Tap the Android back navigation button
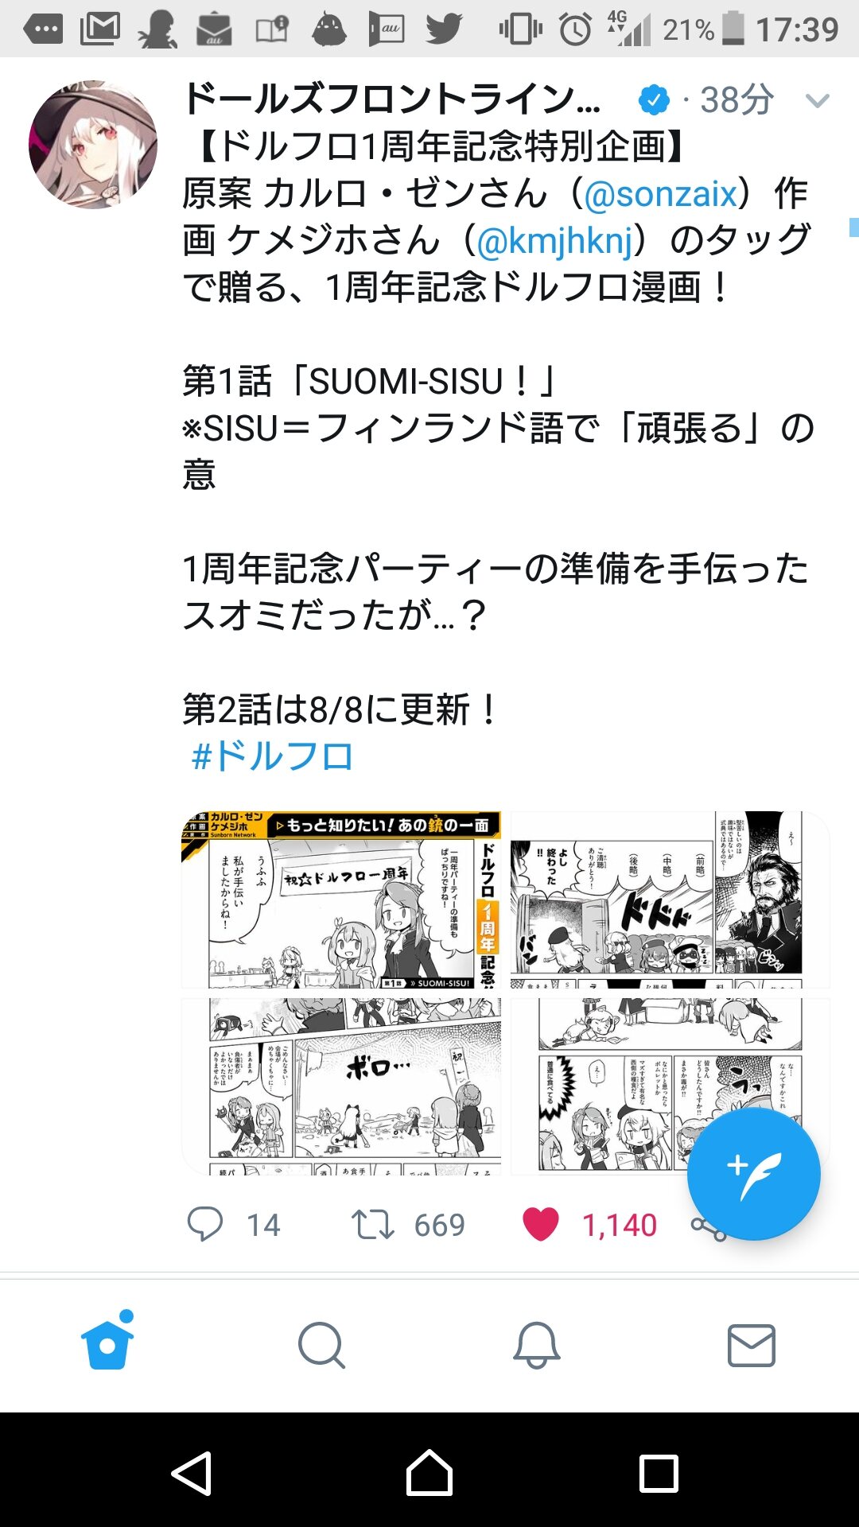This screenshot has height=1527, width=859. pos(192,1474)
